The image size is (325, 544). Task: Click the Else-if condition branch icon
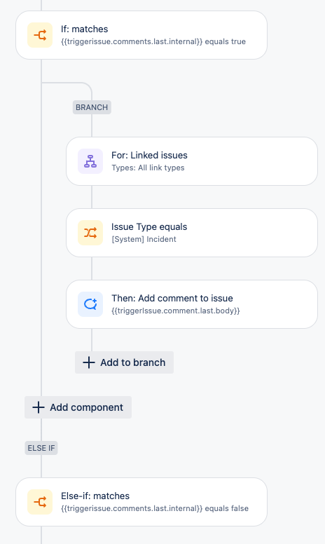pos(40,502)
